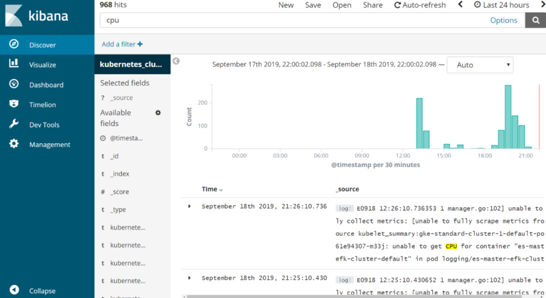546x298 pixels.
Task: Click the plus icon beside Add a filter
Action: pyautogui.click(x=140, y=44)
